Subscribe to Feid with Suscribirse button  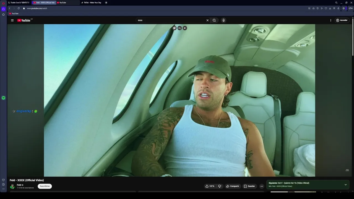point(45,186)
